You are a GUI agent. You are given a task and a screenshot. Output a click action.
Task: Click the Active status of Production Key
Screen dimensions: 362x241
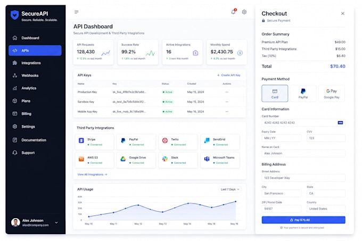point(168,92)
